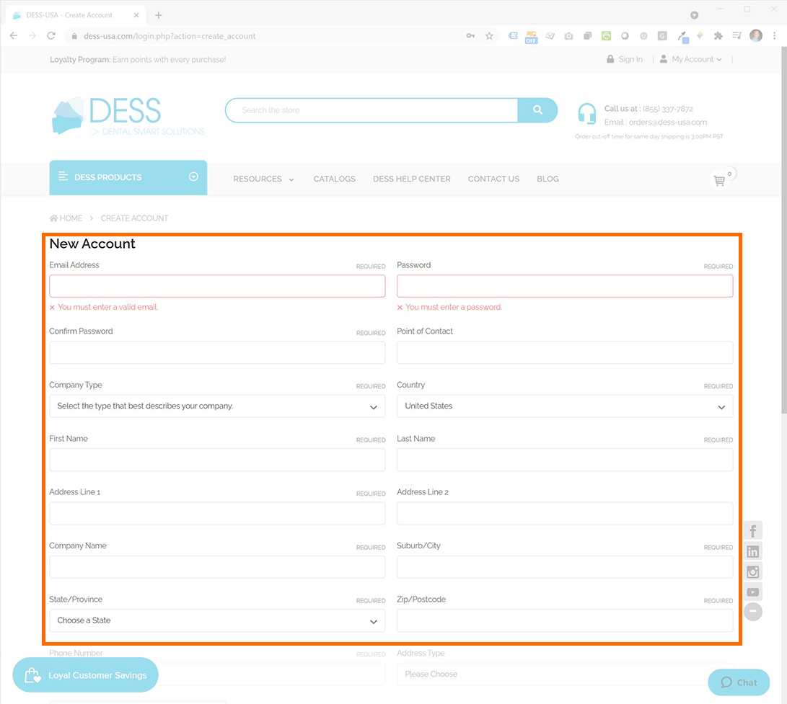Click the headset call icon
787x704 pixels.
pyautogui.click(x=586, y=114)
